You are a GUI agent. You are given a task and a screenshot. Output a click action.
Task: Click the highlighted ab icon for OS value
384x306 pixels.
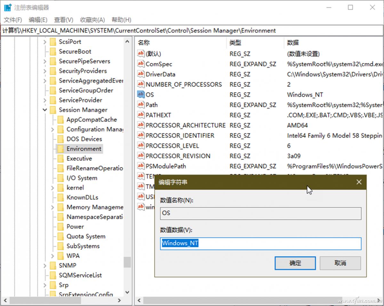point(140,94)
